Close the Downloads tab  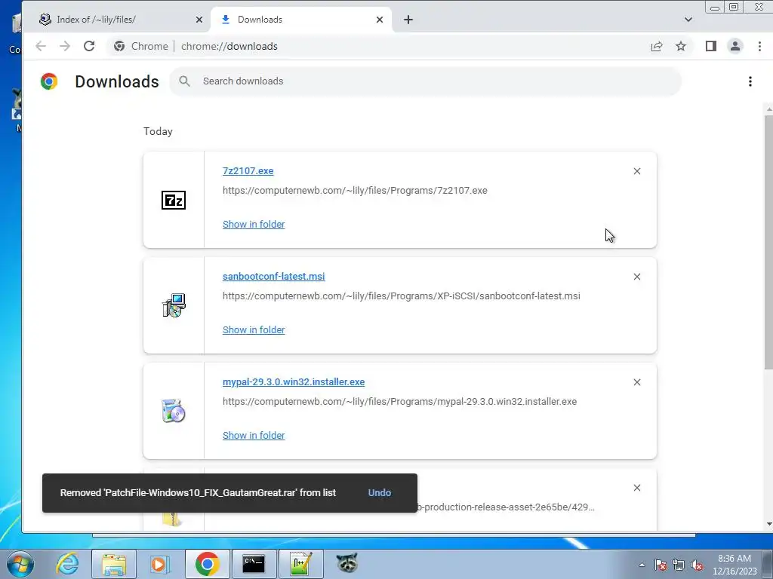379,20
